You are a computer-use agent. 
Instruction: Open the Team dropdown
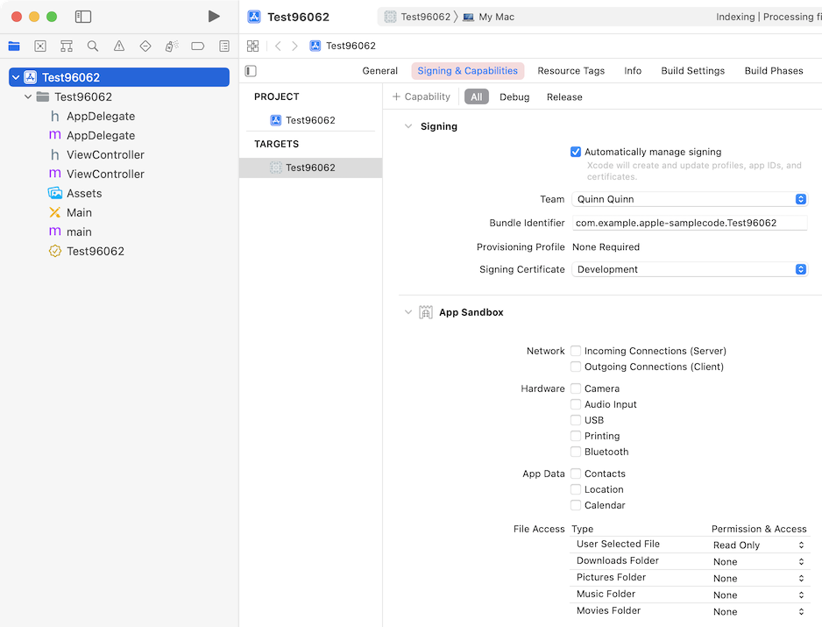click(x=690, y=199)
